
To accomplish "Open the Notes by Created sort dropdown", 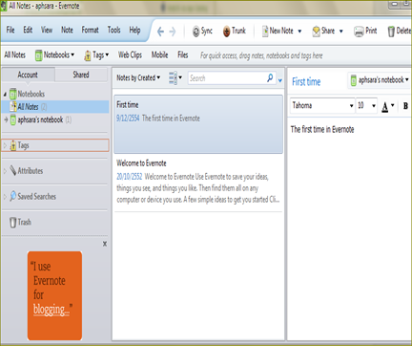I will (x=138, y=77).
